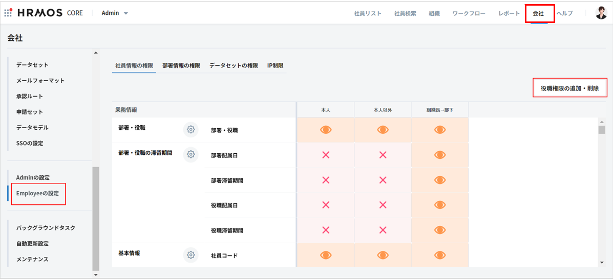
Task: Open the IP制限 tab
Action: click(275, 66)
